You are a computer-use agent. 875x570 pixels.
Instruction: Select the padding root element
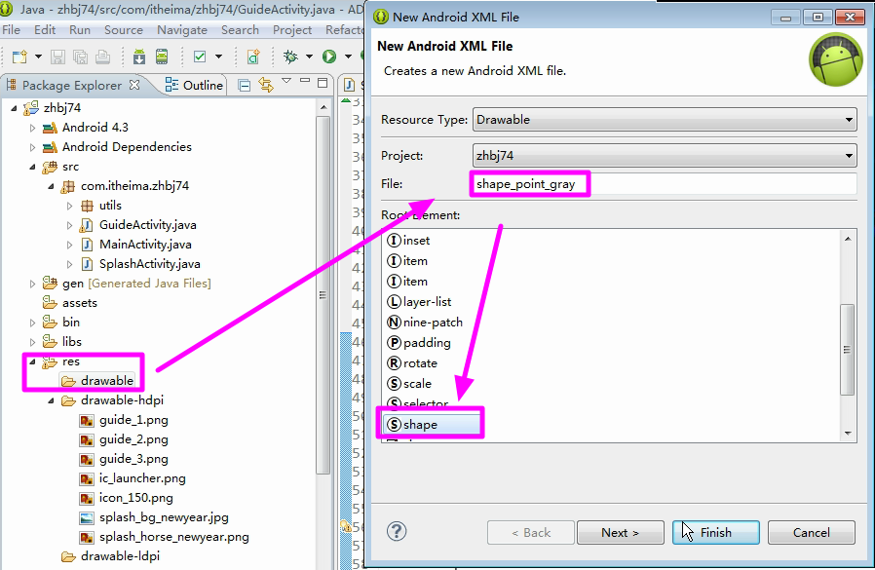[x=427, y=343]
